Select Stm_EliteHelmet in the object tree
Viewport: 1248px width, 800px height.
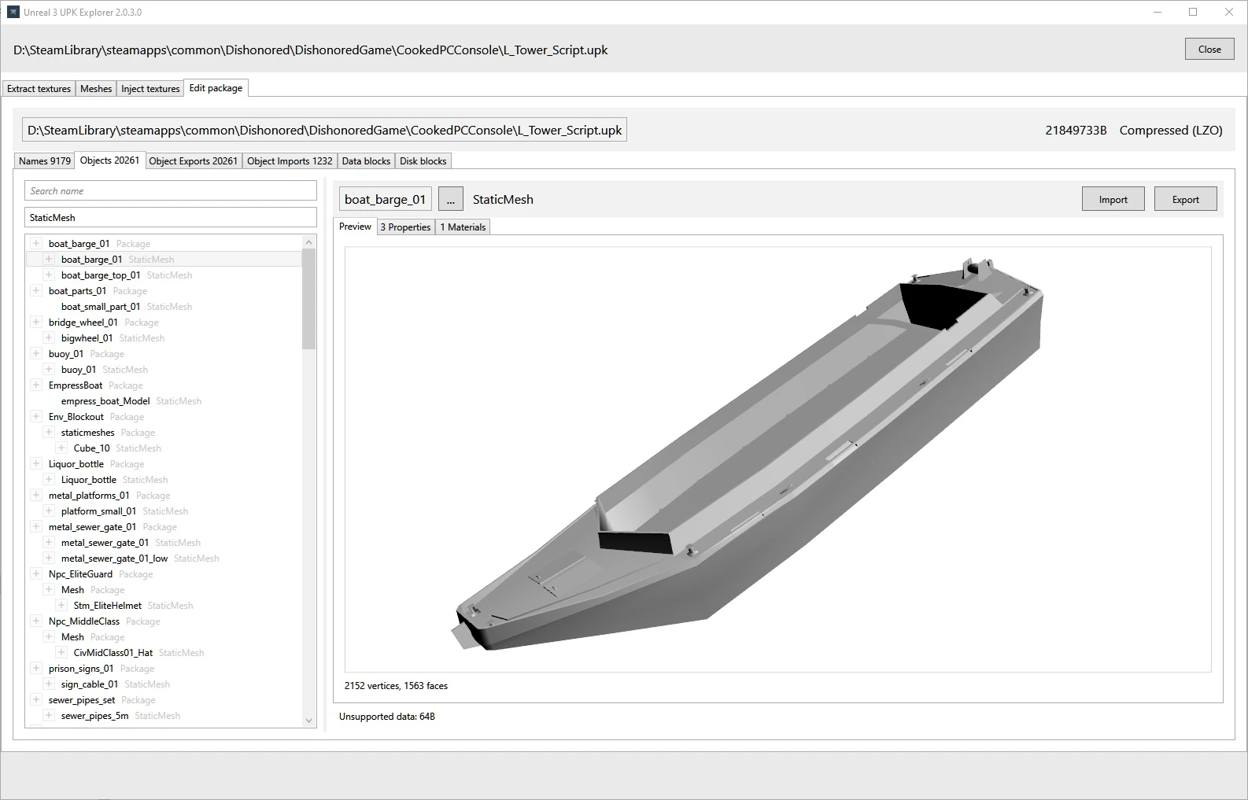pos(108,606)
